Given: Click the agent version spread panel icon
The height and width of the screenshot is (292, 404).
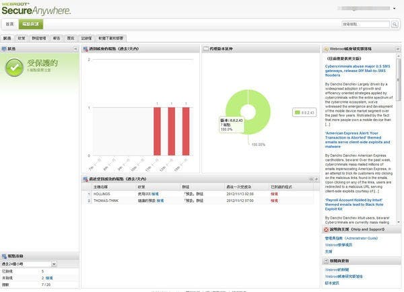Looking at the screenshot, I should (x=206, y=48).
